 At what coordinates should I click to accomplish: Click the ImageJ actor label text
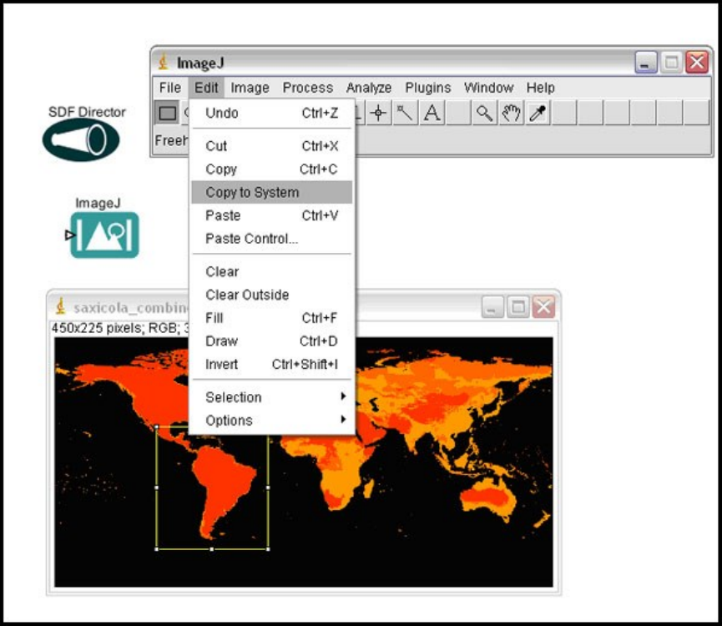[x=98, y=203]
